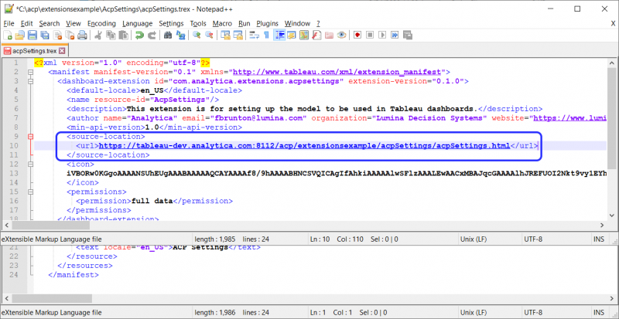The image size is (619, 319).
Task: Print the document with the printer icon
Action: pos(82,36)
